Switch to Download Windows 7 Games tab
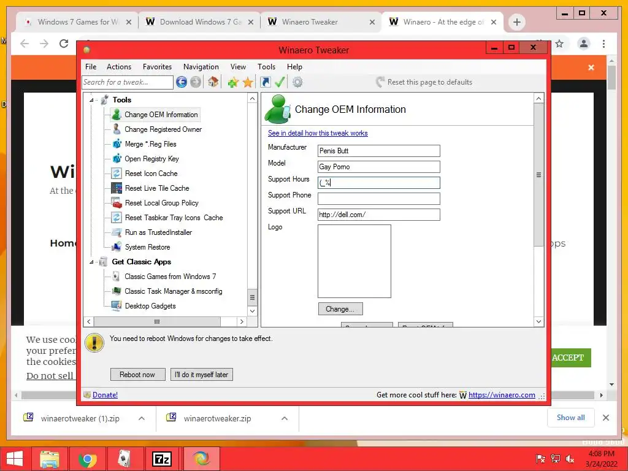628x471 pixels. [200, 22]
